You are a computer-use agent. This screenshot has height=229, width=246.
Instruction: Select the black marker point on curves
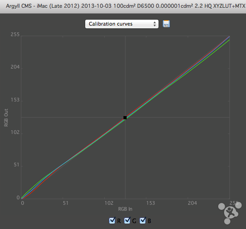(x=125, y=118)
